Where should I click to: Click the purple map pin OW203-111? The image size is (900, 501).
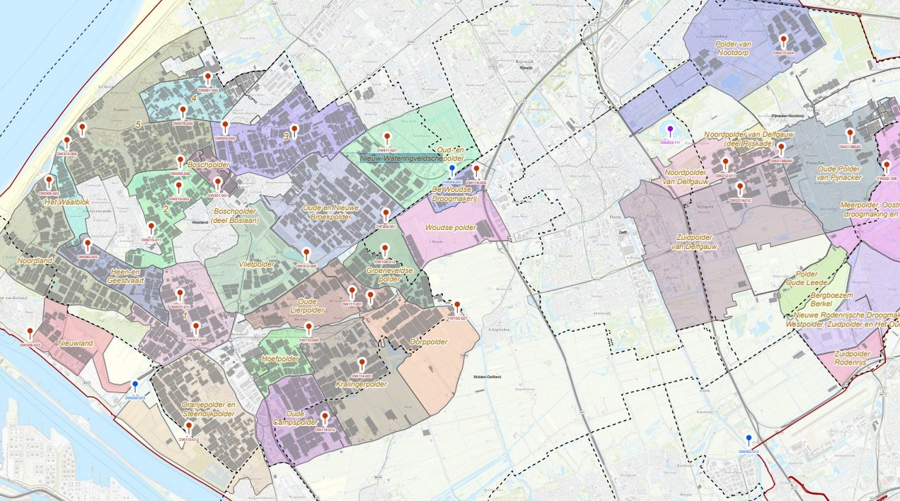[670, 131]
